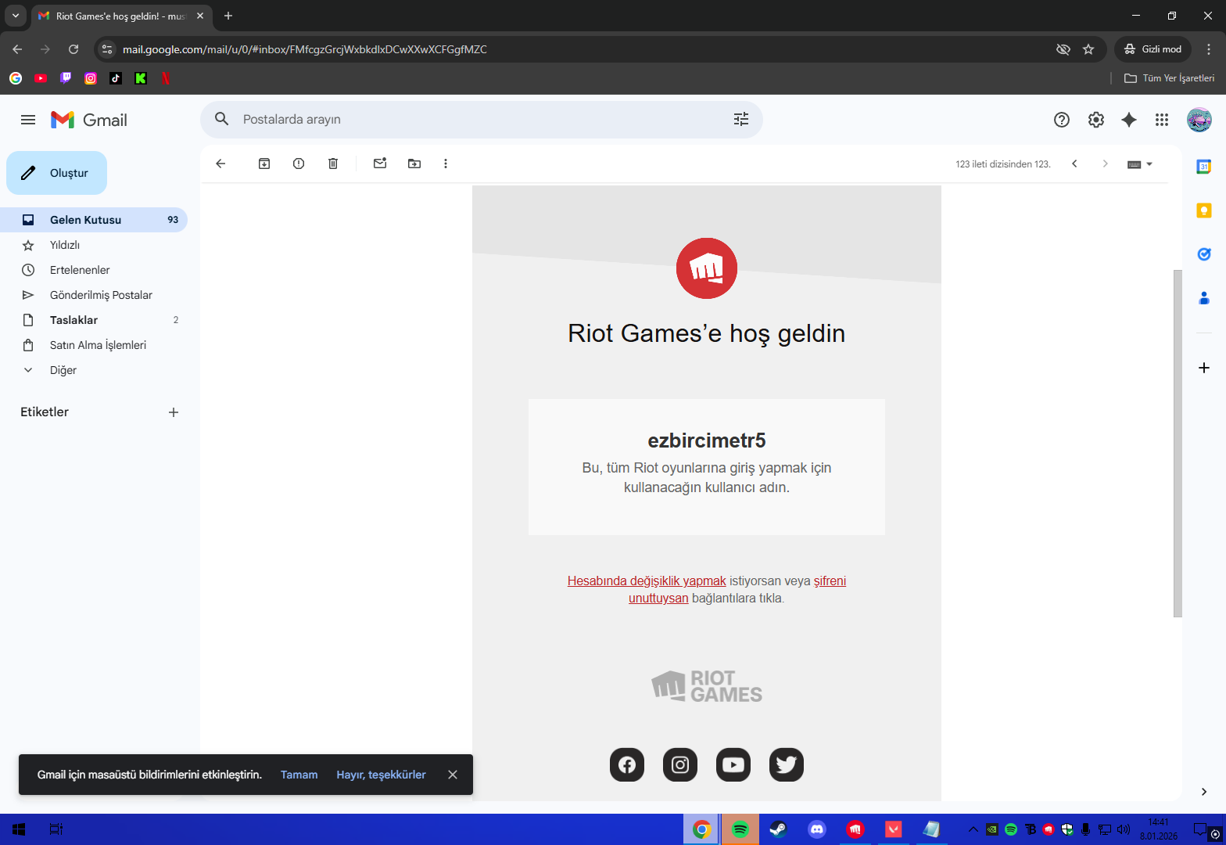This screenshot has height=845, width=1226.
Task: Launch Gemini sparkle icon
Action: coord(1129,120)
